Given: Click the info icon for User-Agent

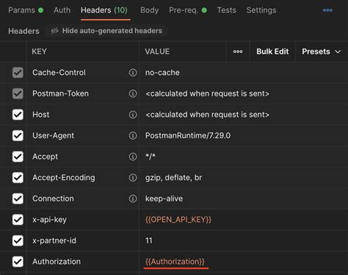Looking at the screenshot, I should (x=133, y=135).
